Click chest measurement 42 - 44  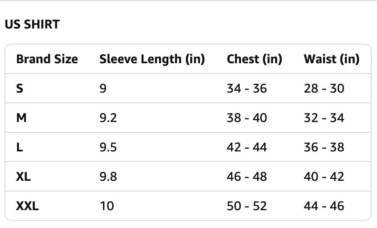246,147
